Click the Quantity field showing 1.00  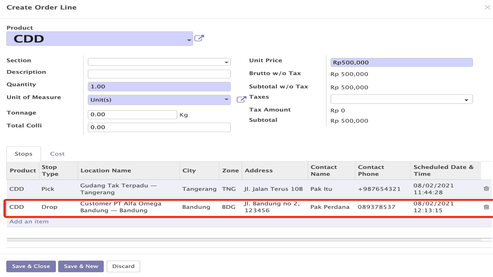pyautogui.click(x=159, y=87)
